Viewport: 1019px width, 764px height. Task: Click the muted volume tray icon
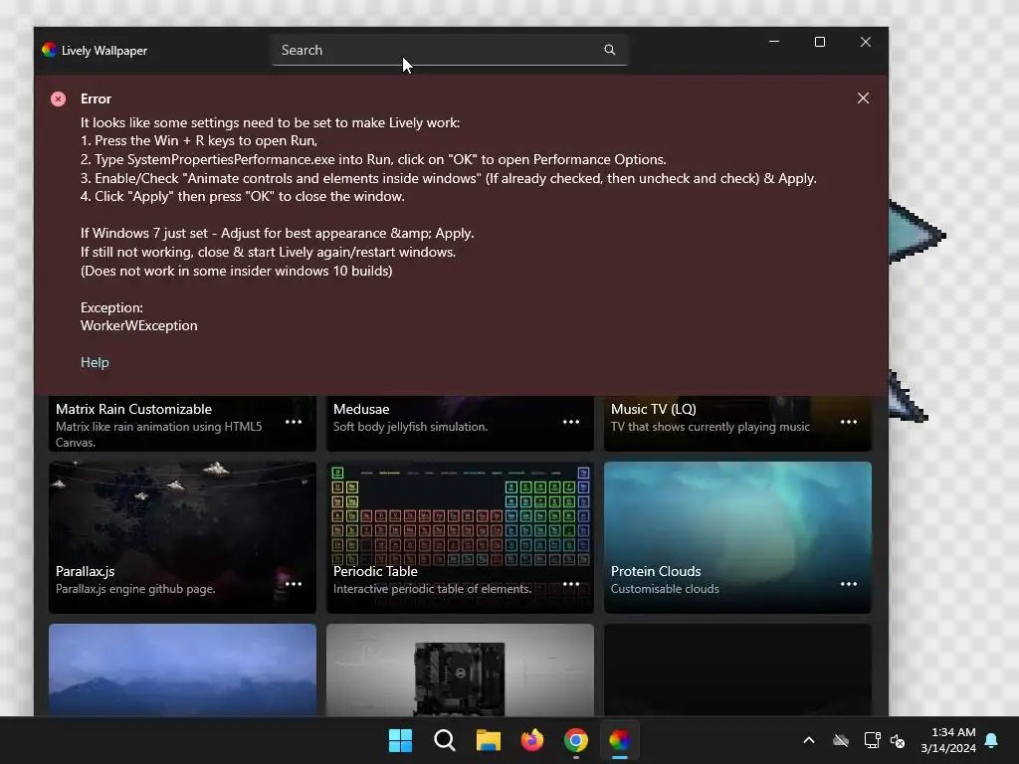click(x=898, y=740)
